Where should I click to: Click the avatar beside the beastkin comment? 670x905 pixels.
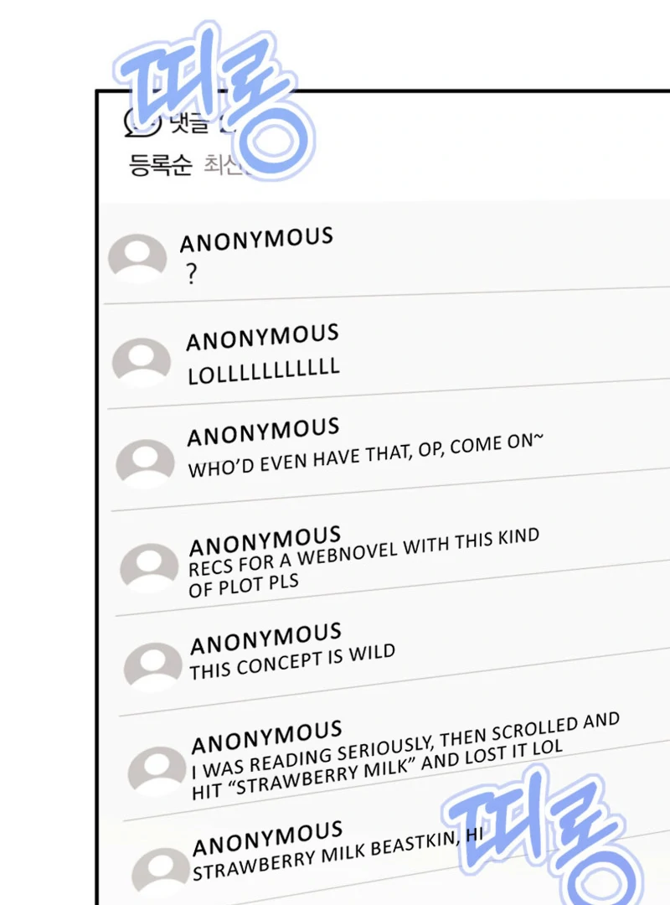pyautogui.click(x=161, y=871)
